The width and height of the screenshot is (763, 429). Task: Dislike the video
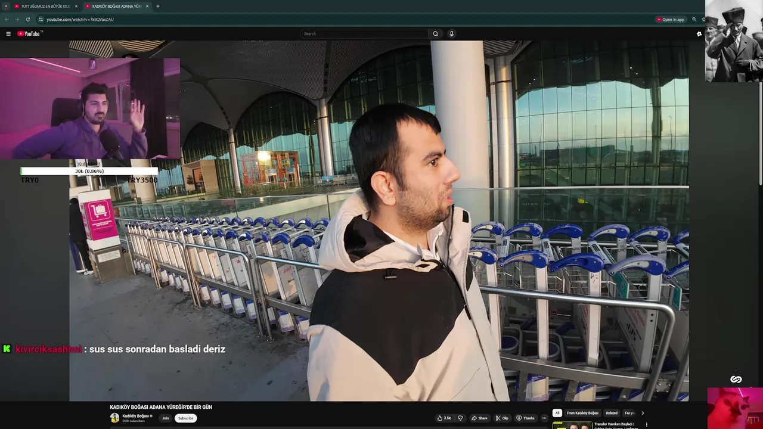(460, 418)
